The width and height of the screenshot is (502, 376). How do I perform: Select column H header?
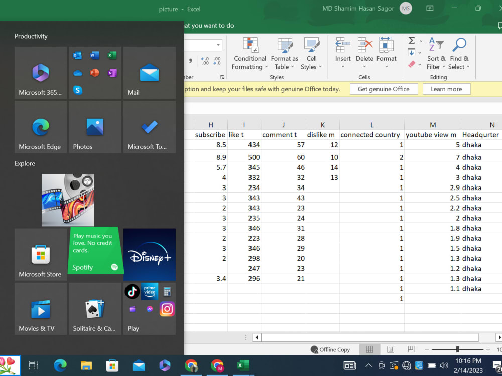pyautogui.click(x=211, y=125)
